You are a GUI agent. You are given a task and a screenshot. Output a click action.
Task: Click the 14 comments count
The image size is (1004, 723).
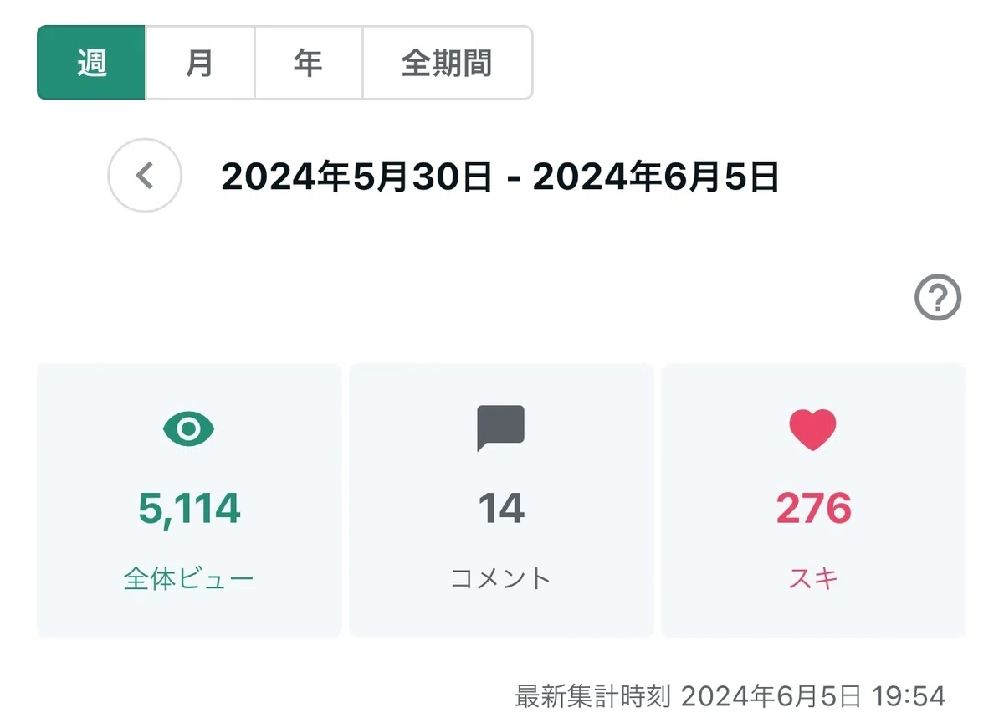point(501,508)
